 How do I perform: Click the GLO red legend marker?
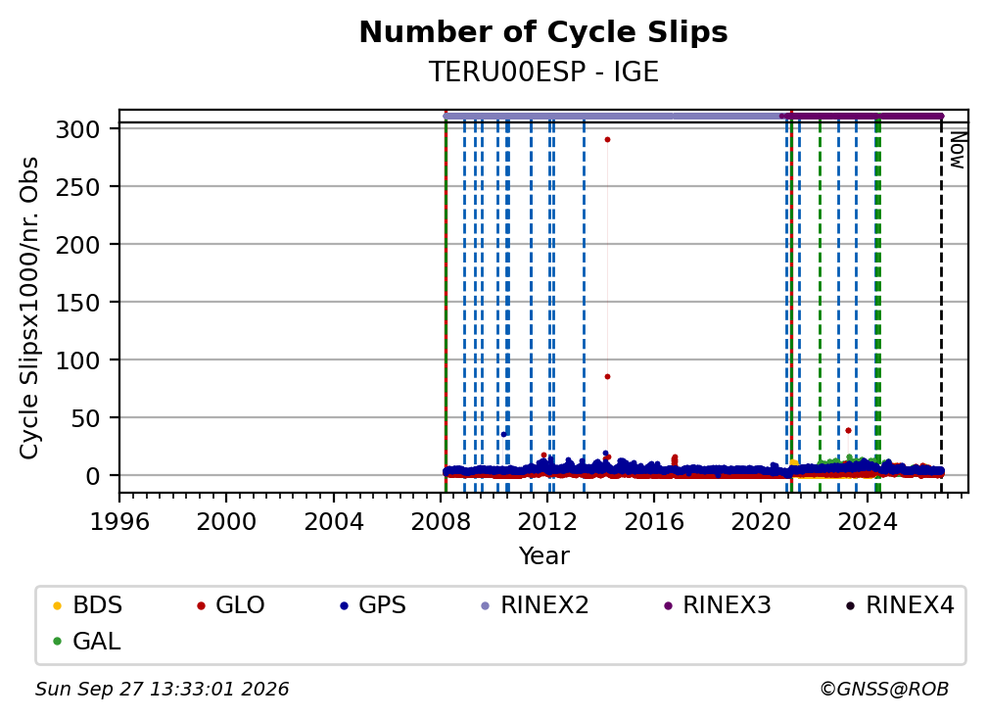[201, 605]
